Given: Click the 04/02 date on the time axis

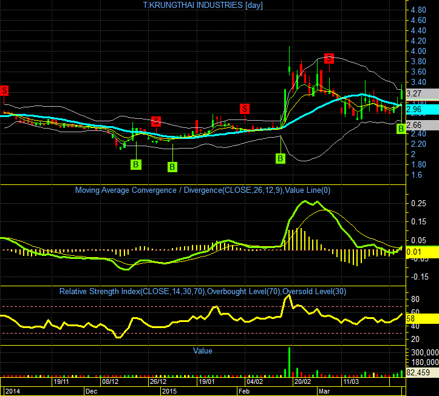Looking at the screenshot, I should [x=255, y=381].
